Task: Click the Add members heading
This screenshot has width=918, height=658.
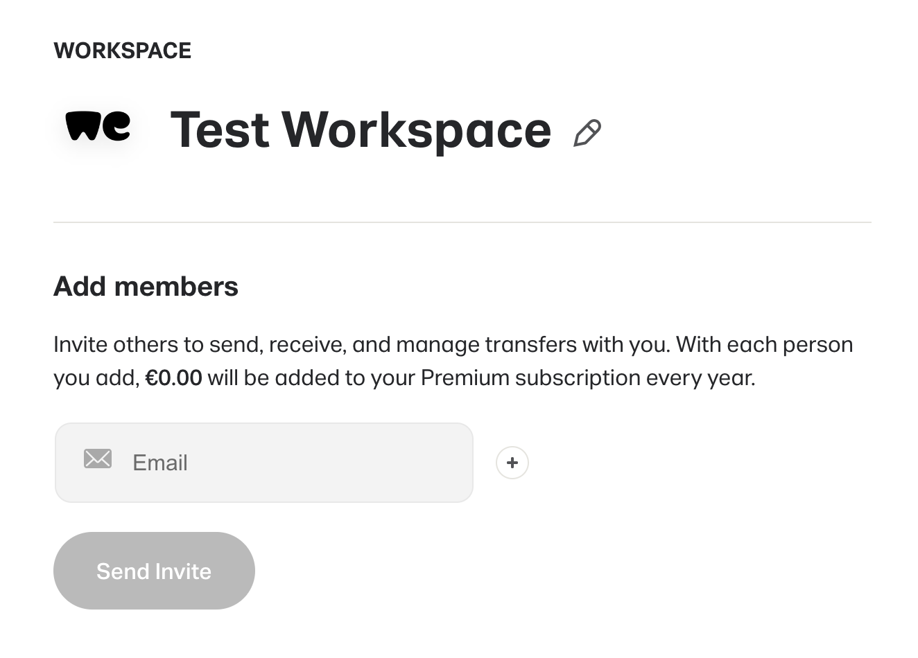Action: pos(146,286)
